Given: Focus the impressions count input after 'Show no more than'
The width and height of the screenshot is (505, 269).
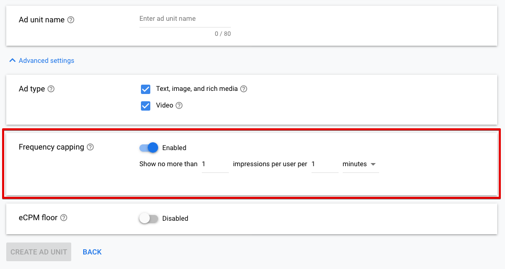Looking at the screenshot, I should 215,164.
